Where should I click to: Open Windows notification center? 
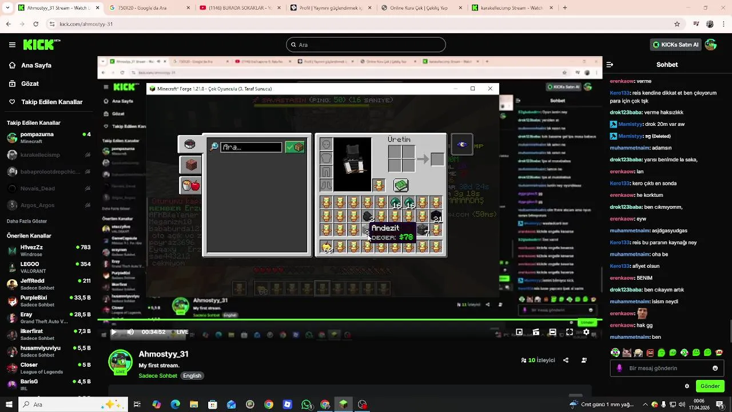point(720,405)
